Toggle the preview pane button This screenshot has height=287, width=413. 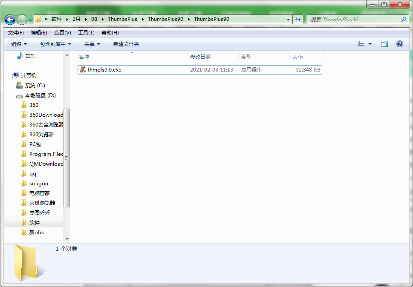(x=384, y=44)
